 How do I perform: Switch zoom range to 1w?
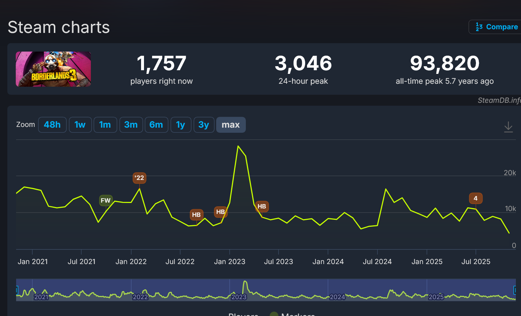[80, 125]
